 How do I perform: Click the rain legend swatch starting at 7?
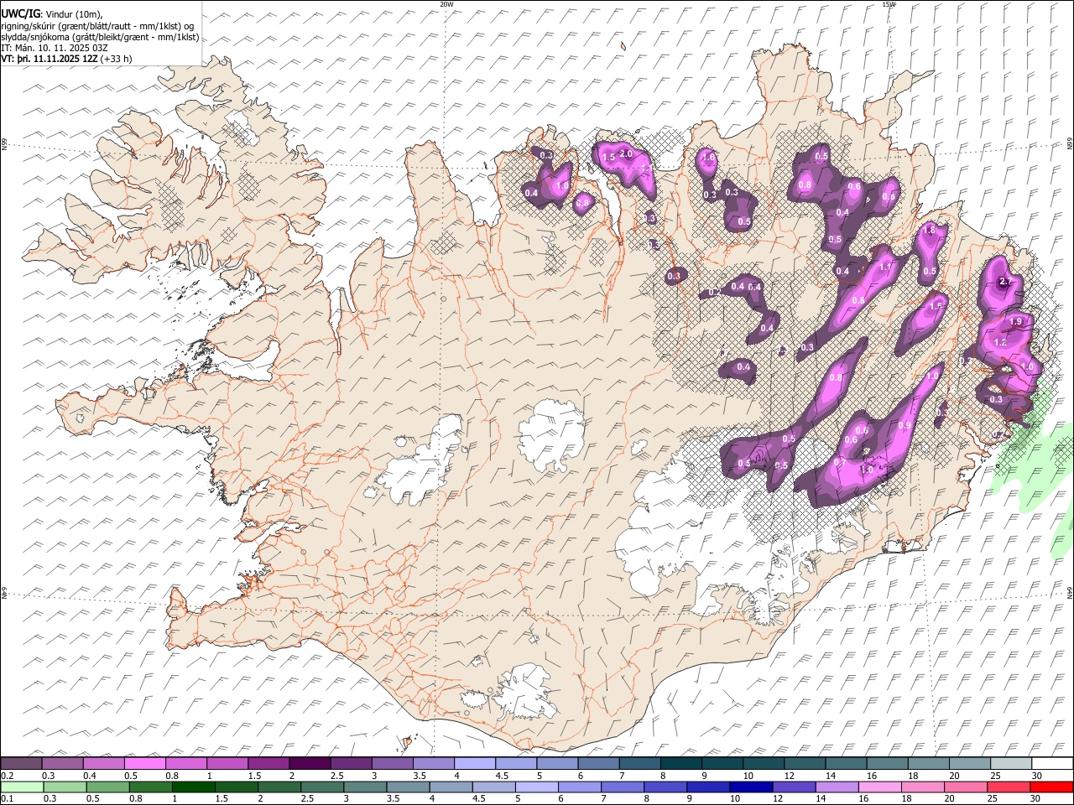pos(623,787)
